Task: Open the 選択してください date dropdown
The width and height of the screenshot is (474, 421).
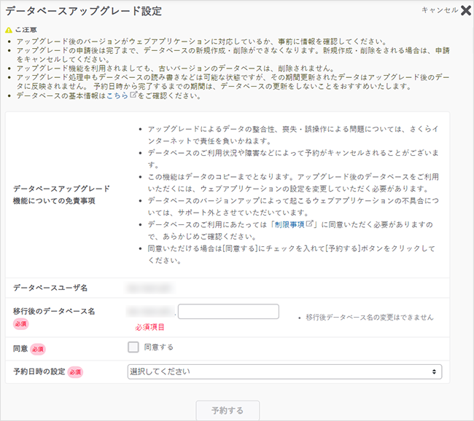Action: [x=284, y=372]
